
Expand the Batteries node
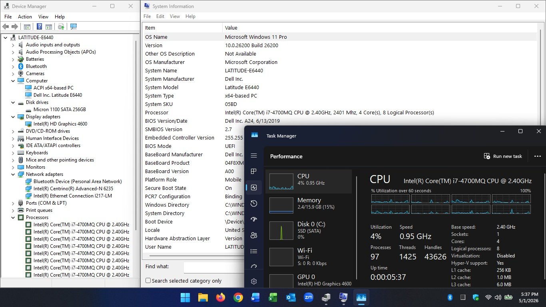click(13, 59)
